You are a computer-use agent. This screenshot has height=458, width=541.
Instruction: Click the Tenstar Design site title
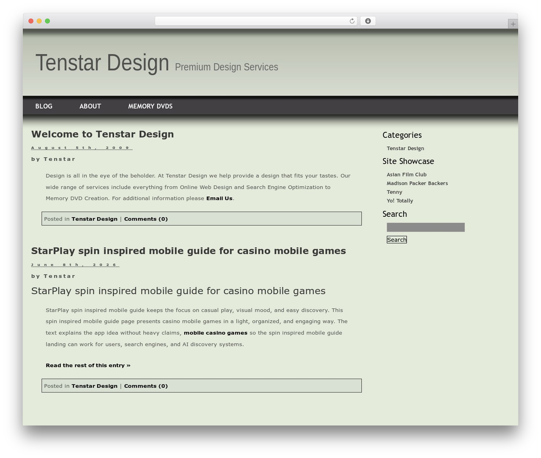coord(102,63)
